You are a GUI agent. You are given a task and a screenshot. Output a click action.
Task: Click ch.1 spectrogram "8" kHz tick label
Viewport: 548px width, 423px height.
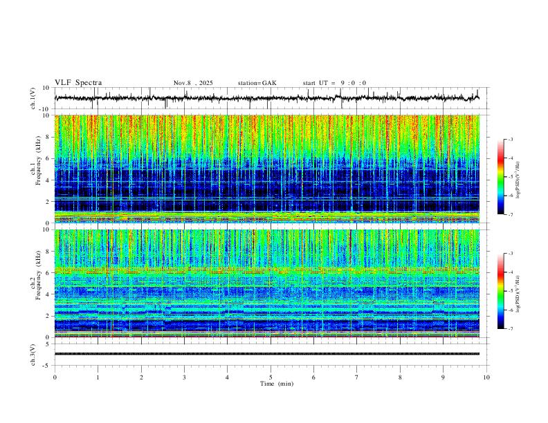[x=48, y=137]
